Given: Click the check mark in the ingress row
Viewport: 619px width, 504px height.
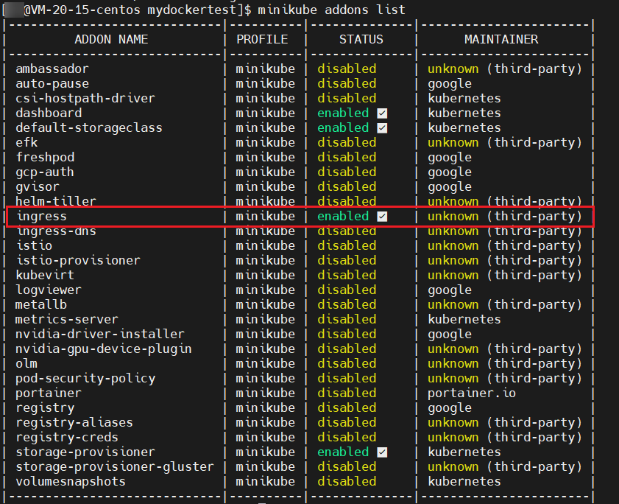Looking at the screenshot, I should pos(382,217).
